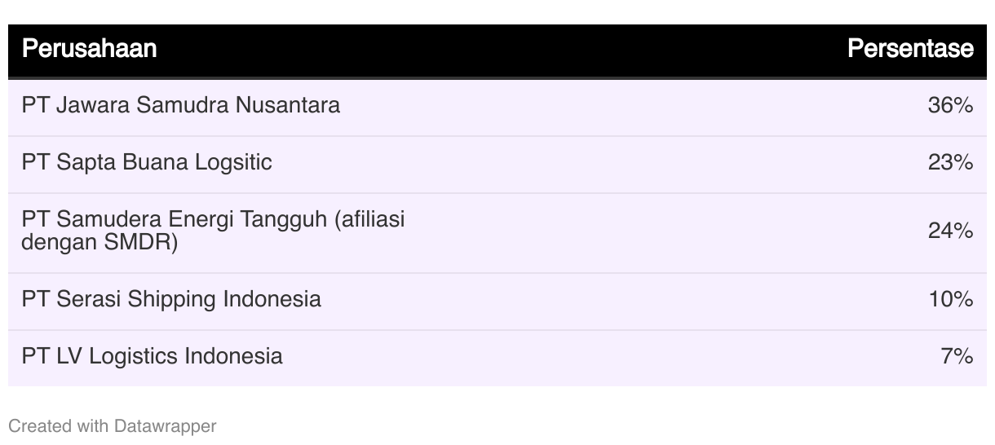995x445 pixels.
Task: Click the word Logistics in last row
Action: click(x=135, y=356)
